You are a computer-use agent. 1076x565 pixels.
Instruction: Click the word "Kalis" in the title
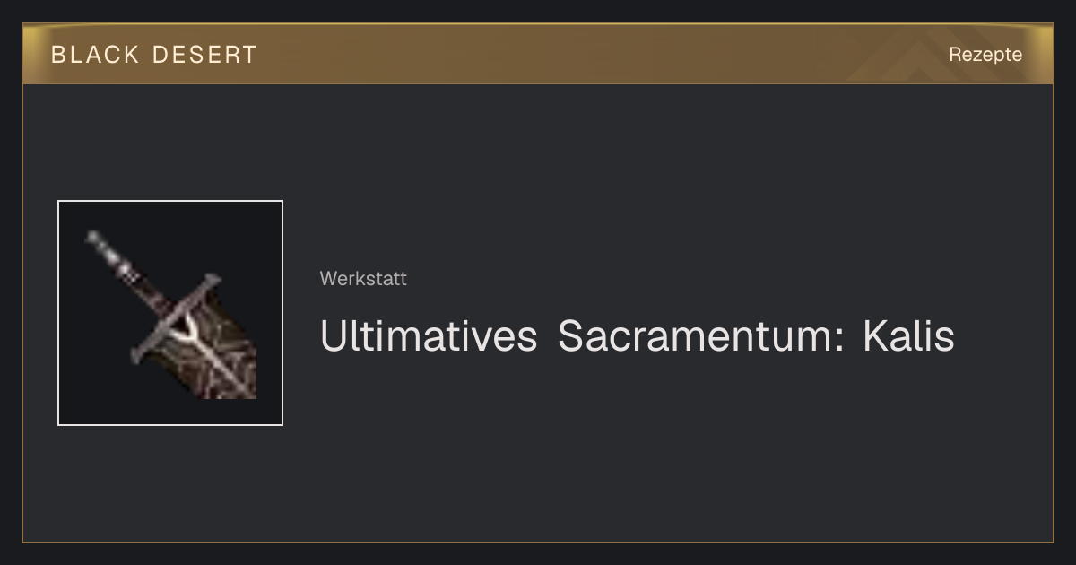click(x=908, y=336)
